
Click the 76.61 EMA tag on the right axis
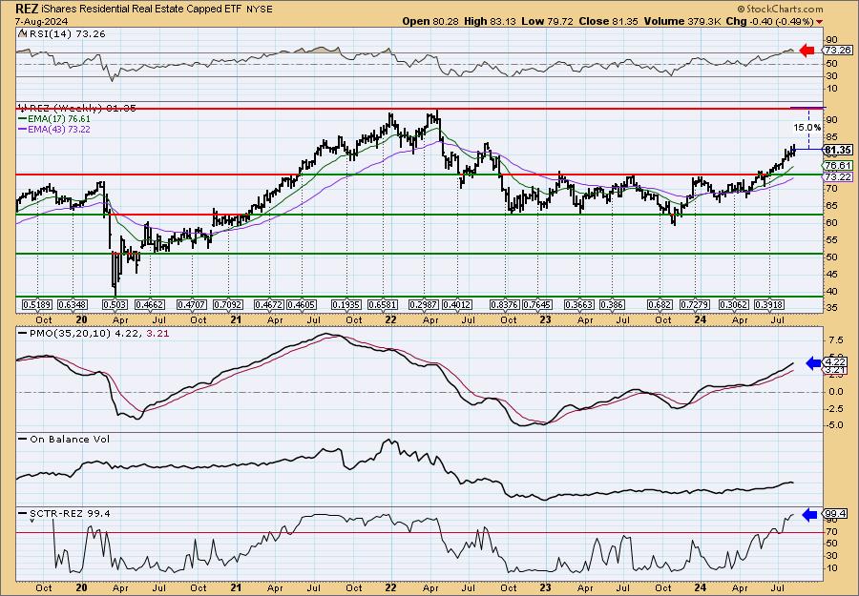838,165
